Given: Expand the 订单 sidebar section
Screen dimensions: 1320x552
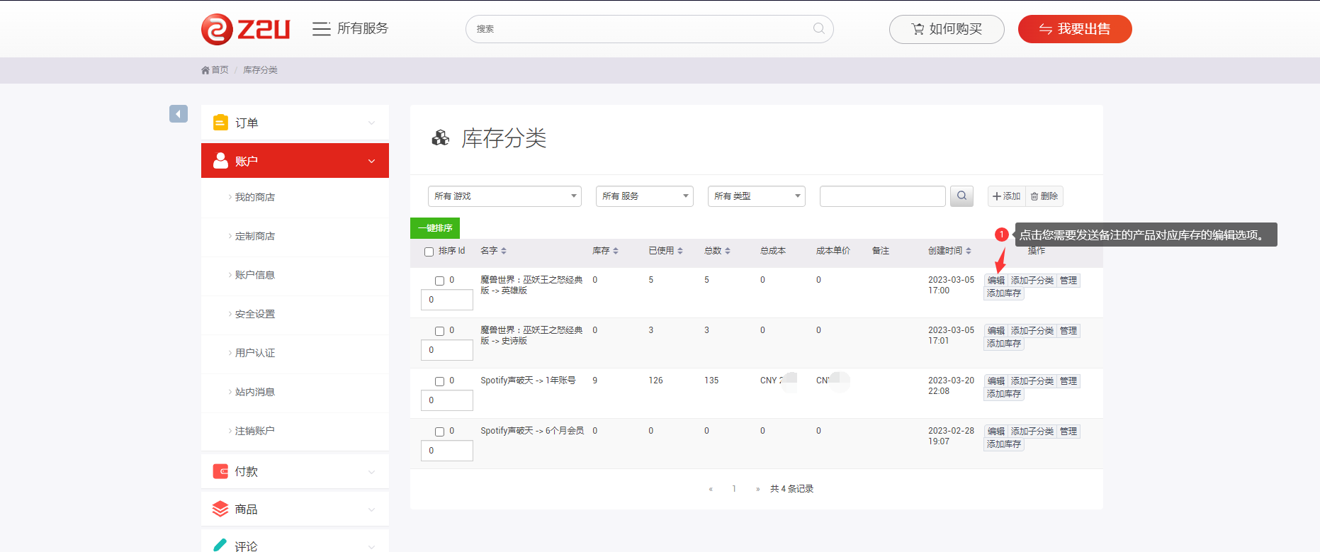Looking at the screenshot, I should [x=295, y=123].
